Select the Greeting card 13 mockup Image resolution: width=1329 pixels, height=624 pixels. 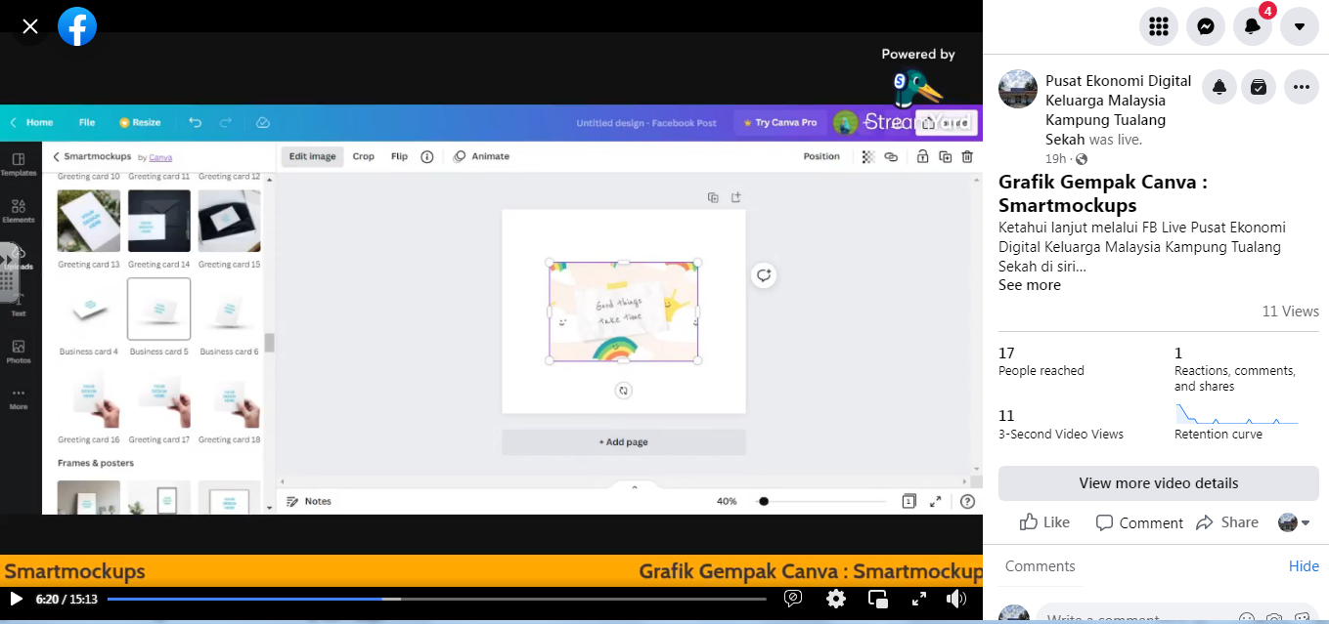click(89, 221)
